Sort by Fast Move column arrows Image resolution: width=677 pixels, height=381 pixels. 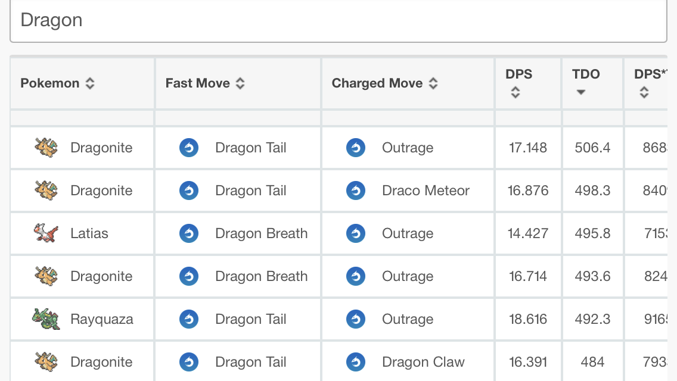[x=240, y=83]
